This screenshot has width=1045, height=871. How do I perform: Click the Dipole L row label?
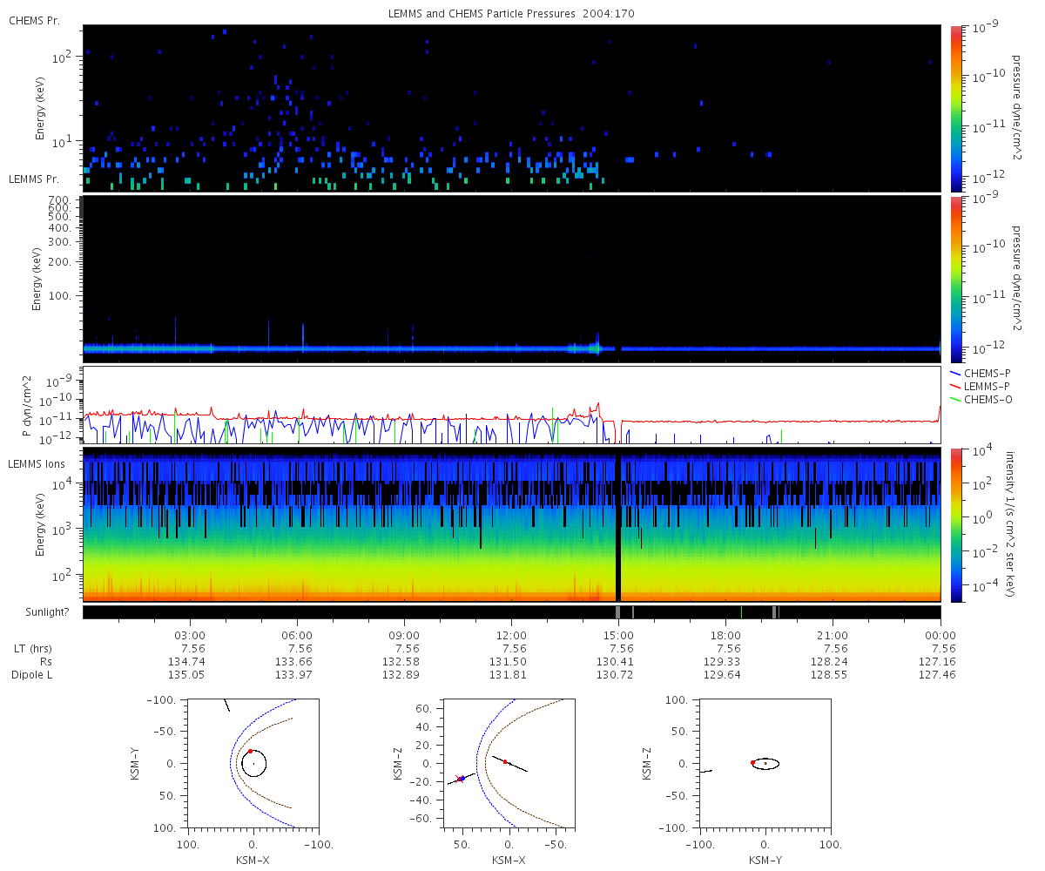(33, 675)
